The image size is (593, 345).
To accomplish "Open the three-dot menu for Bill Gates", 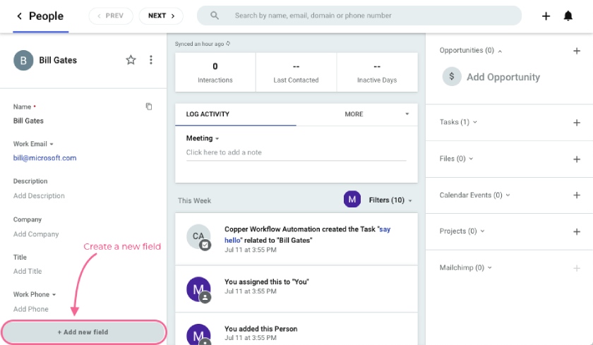I will pyautogui.click(x=150, y=61).
